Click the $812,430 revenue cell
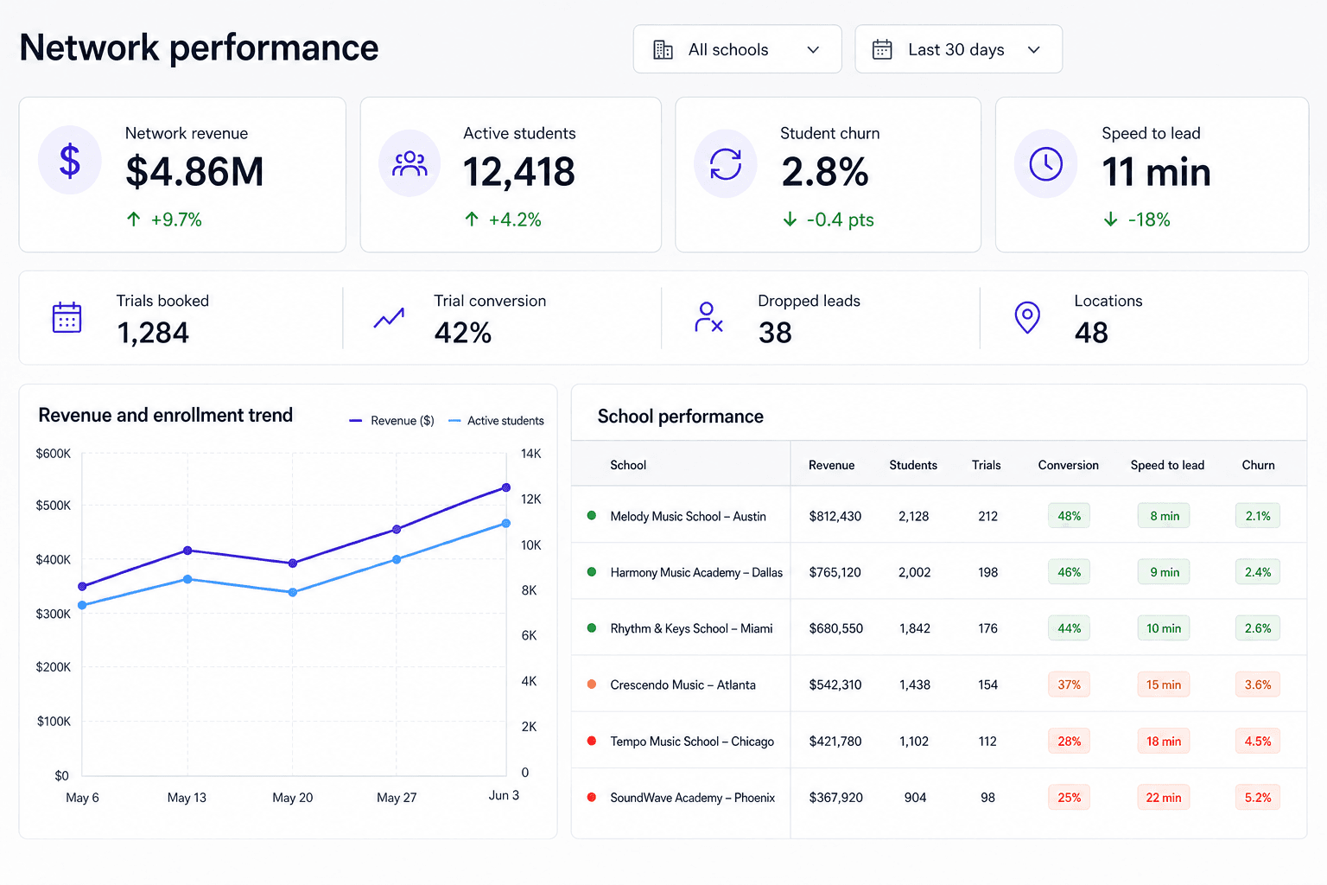This screenshot has width=1327, height=885. click(835, 516)
